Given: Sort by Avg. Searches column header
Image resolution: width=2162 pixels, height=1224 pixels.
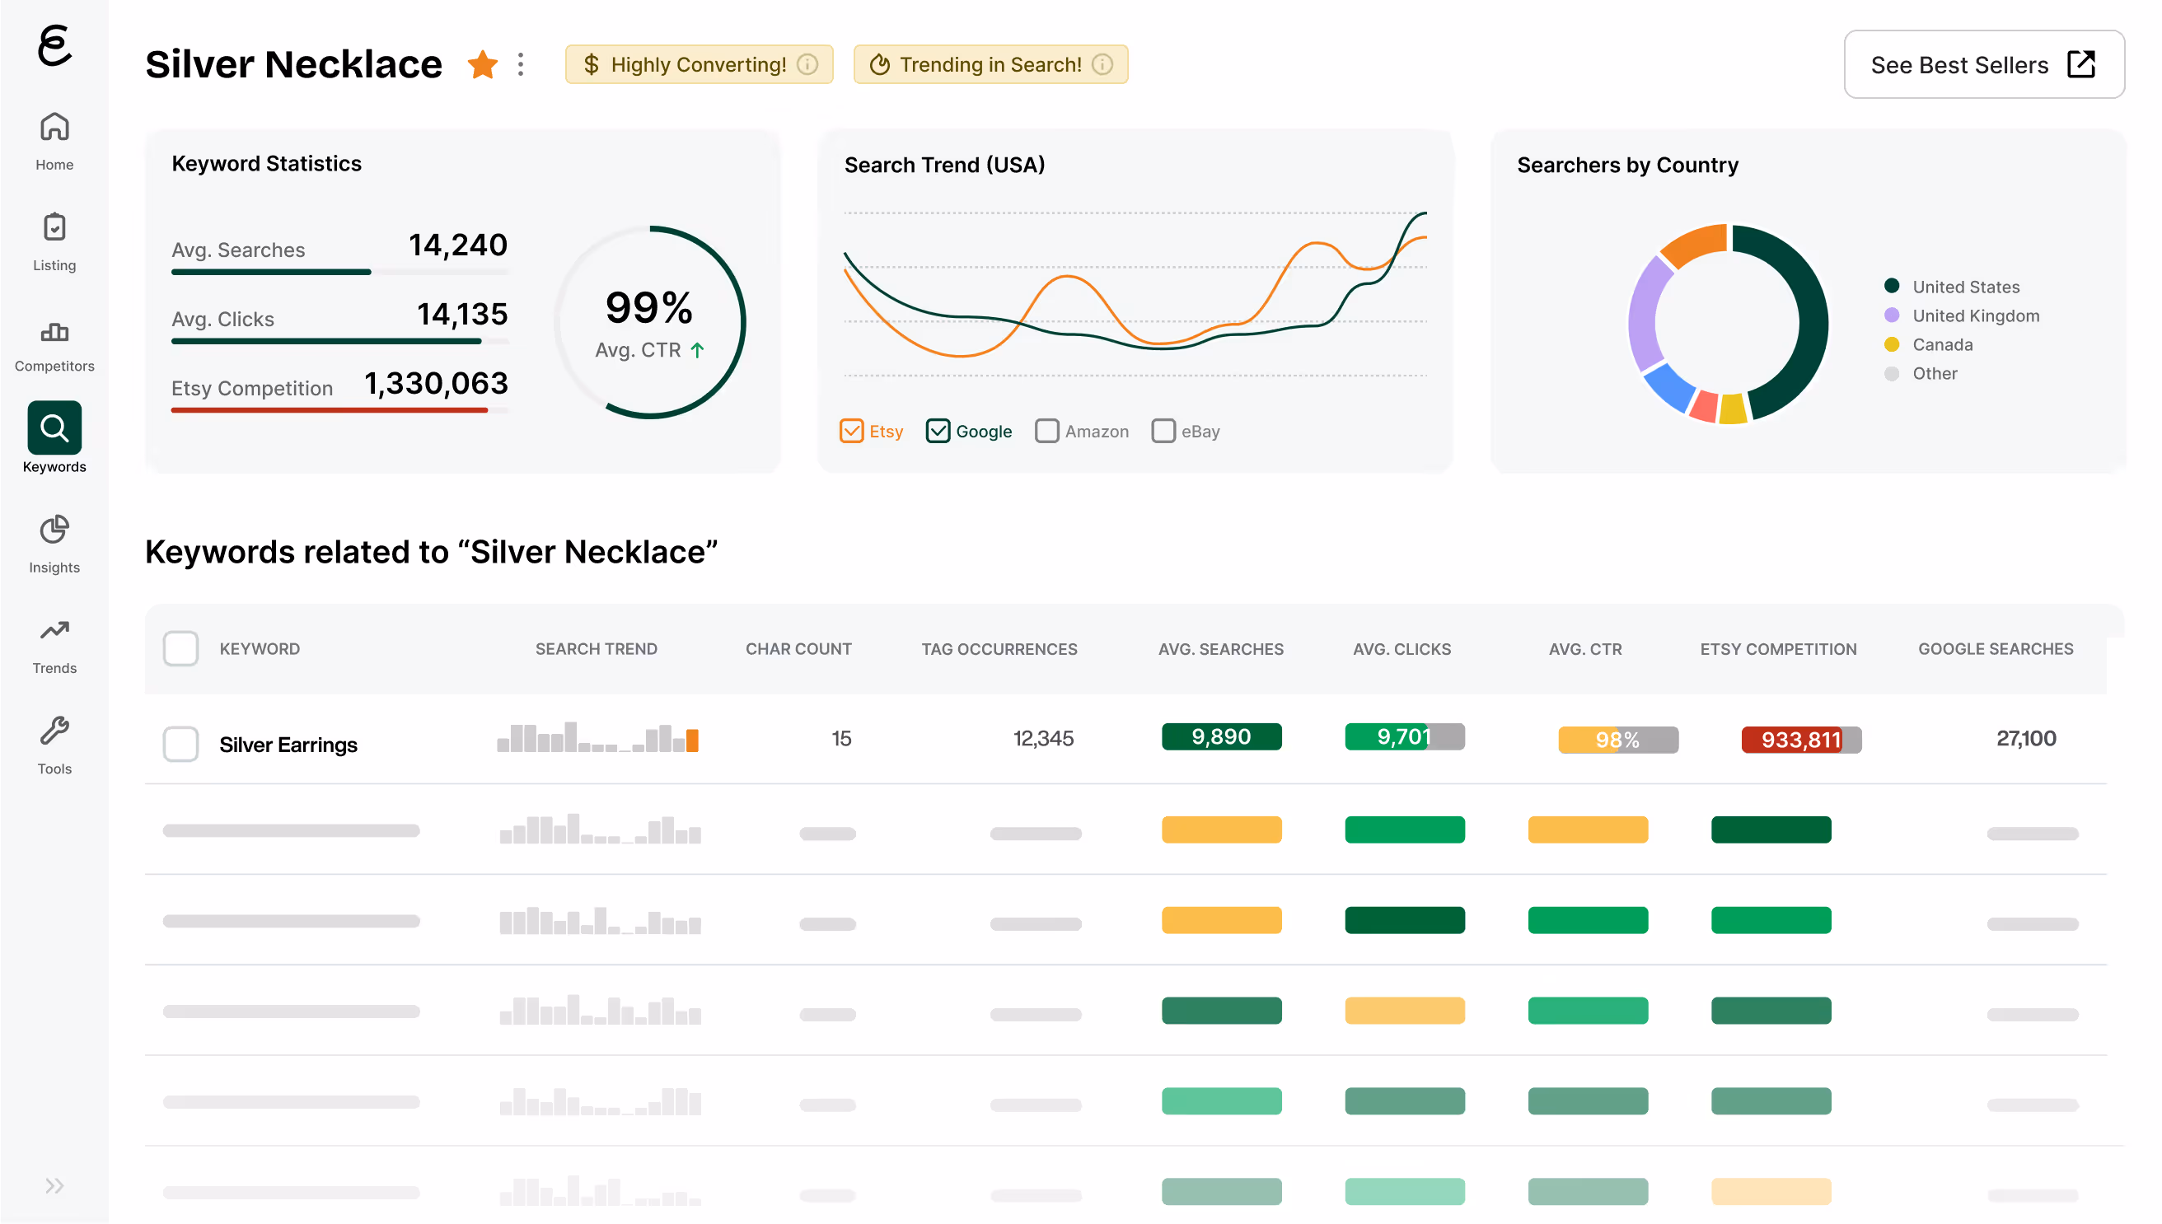Looking at the screenshot, I should tap(1220, 649).
